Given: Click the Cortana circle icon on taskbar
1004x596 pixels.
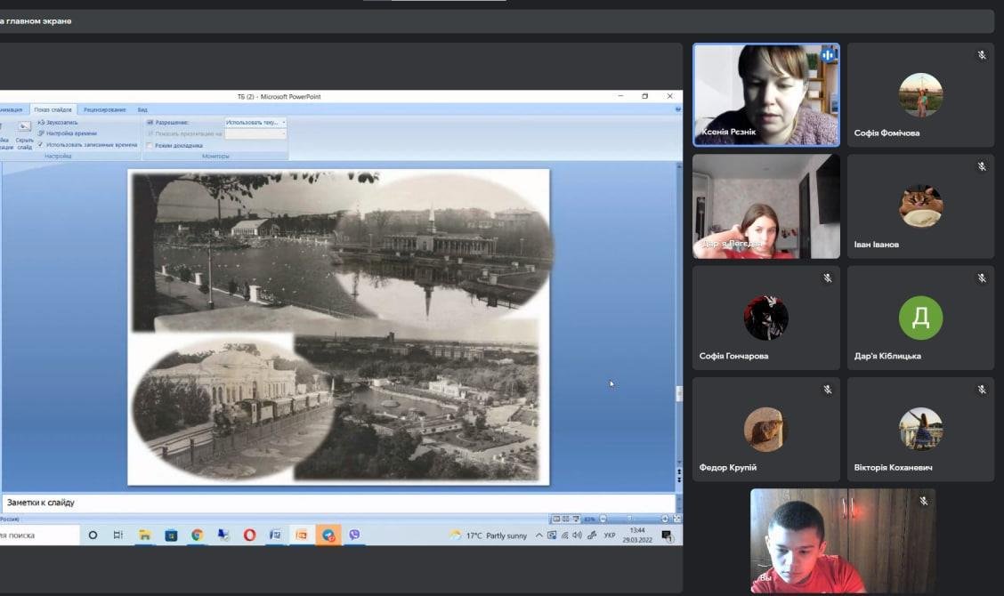Looking at the screenshot, I should (93, 536).
